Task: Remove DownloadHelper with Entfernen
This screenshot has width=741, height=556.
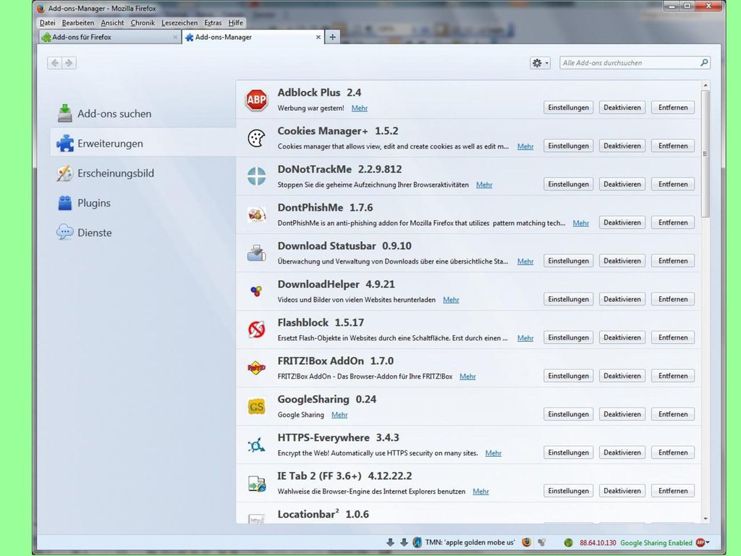Action: pyautogui.click(x=673, y=299)
